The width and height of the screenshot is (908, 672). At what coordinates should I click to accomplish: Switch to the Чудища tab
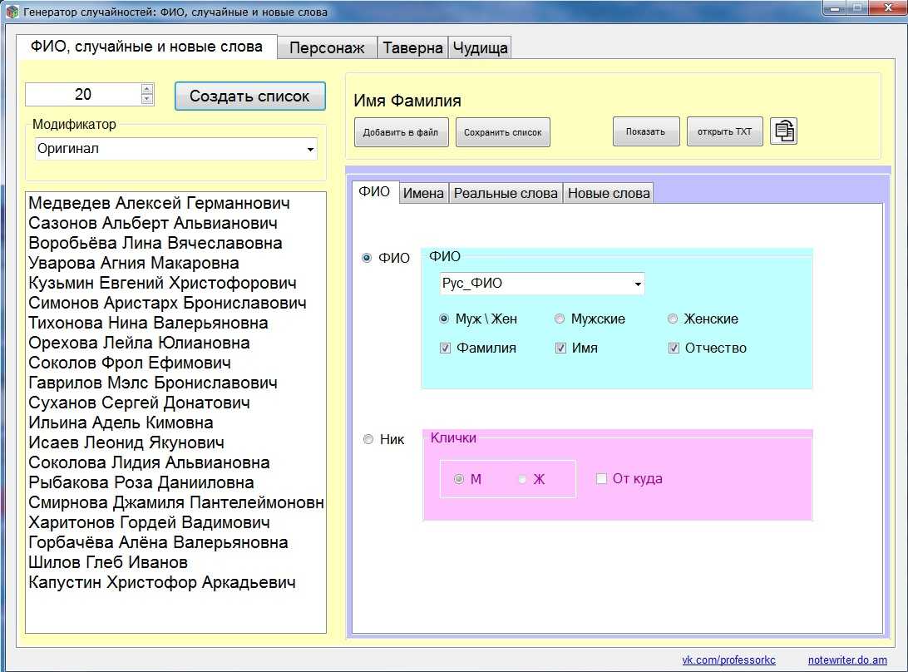480,47
